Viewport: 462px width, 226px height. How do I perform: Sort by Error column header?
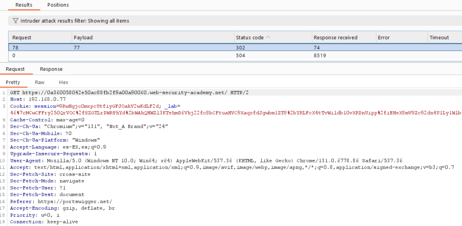click(401, 37)
